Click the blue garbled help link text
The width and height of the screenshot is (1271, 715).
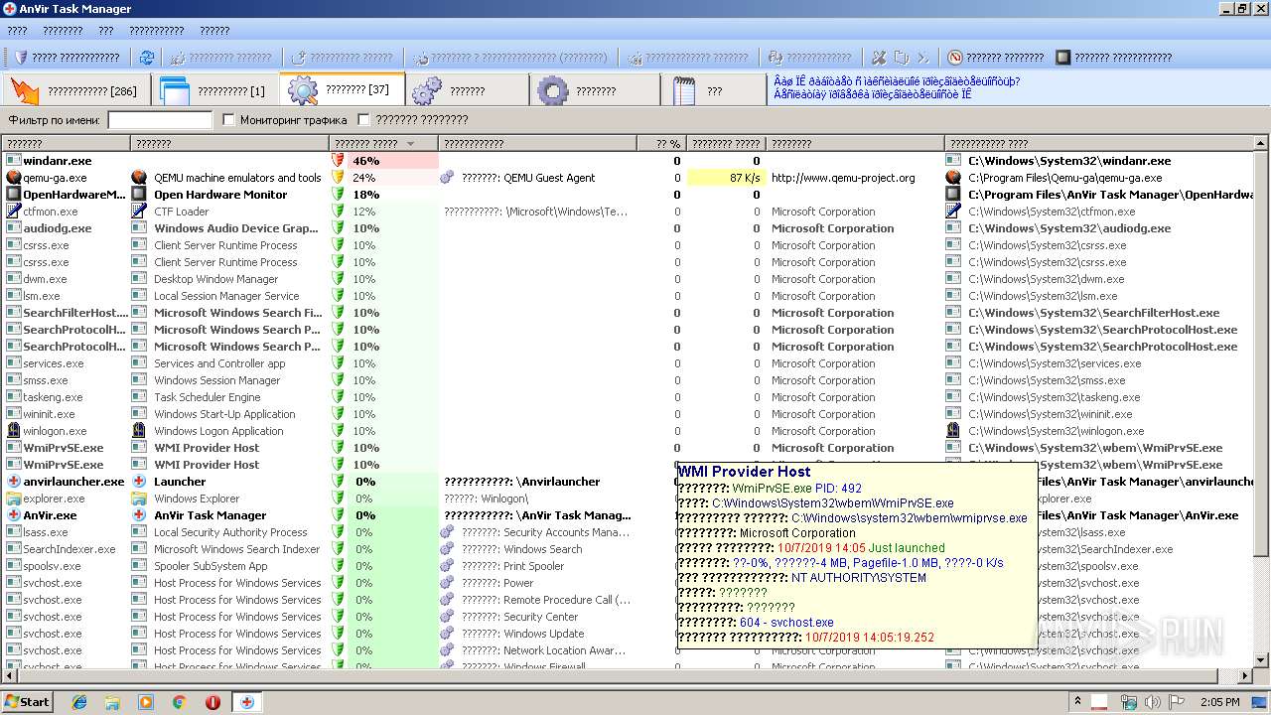(897, 88)
